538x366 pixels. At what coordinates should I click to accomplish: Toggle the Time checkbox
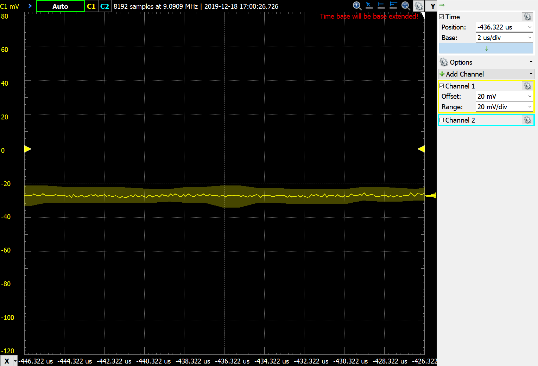(x=442, y=17)
